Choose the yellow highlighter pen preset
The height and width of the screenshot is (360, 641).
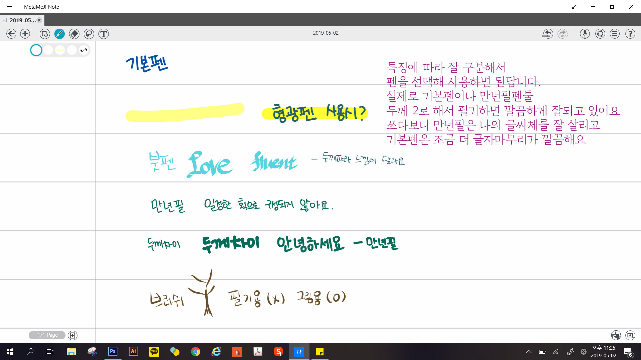[60, 50]
